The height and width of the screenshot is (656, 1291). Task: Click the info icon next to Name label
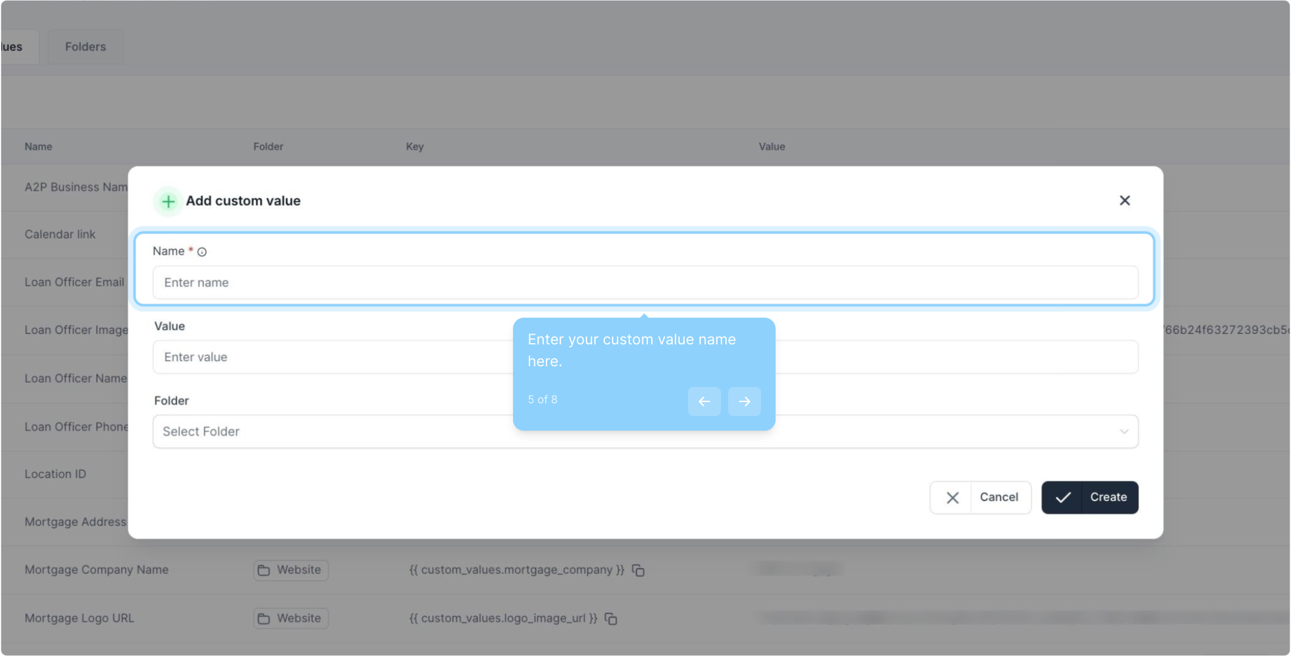[202, 252]
